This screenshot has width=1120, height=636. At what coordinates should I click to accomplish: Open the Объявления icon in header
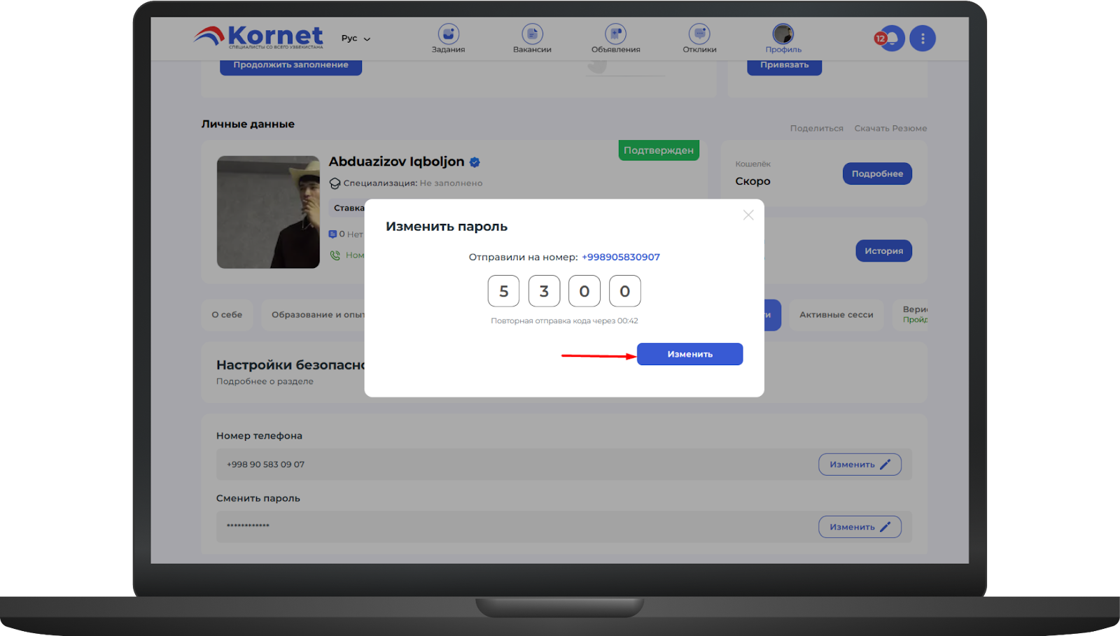(615, 34)
